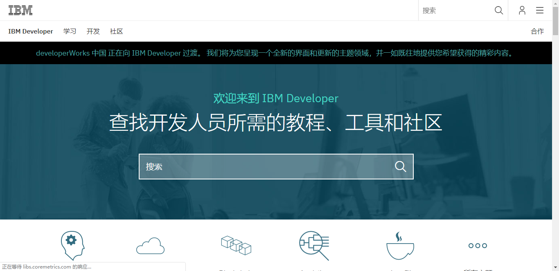
Task: Open the 开发 menu
Action: coord(93,31)
